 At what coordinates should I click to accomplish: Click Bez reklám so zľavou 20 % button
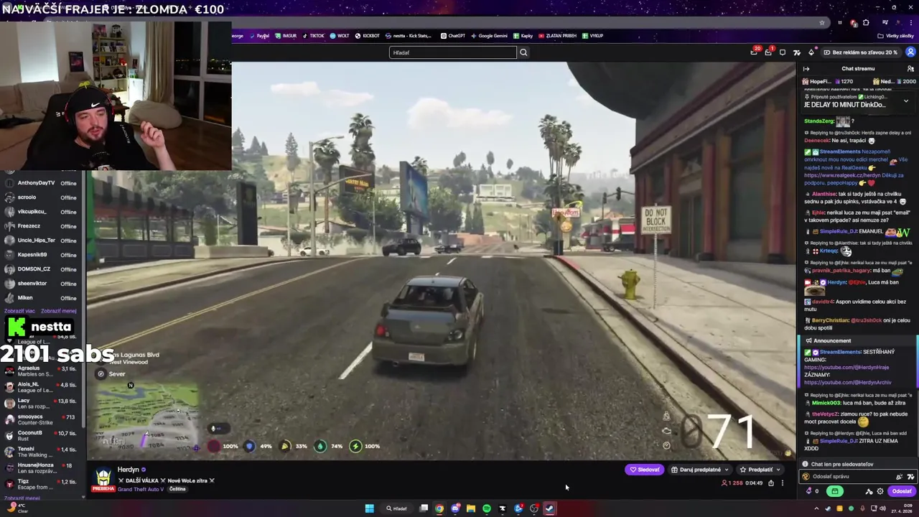860,52
